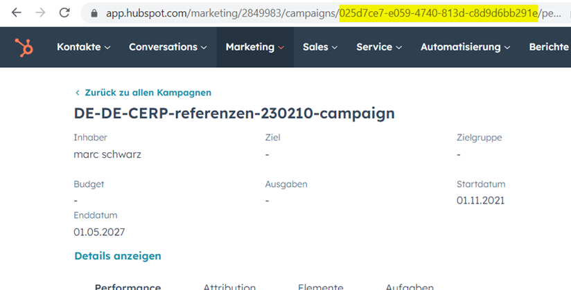Viewport: 571px width, 290px height.
Task: Expand the Automatisierung menu
Action: click(x=465, y=47)
